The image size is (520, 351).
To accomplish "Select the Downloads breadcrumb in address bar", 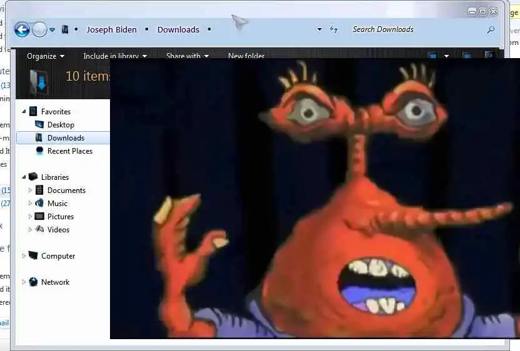I will point(178,29).
